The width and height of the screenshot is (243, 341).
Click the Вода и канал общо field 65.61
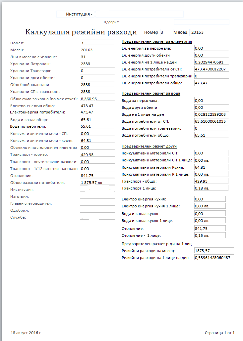tap(97, 119)
